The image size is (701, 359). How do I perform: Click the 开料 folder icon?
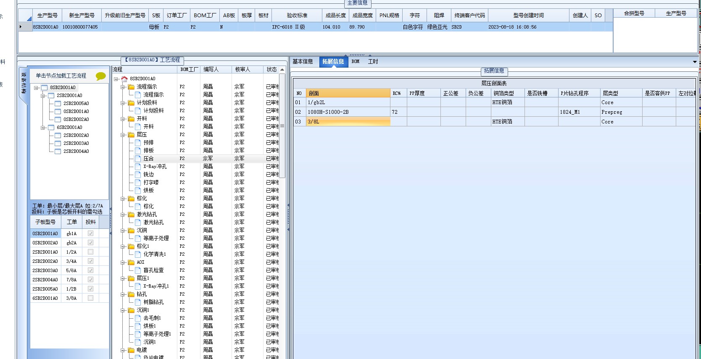(132, 118)
